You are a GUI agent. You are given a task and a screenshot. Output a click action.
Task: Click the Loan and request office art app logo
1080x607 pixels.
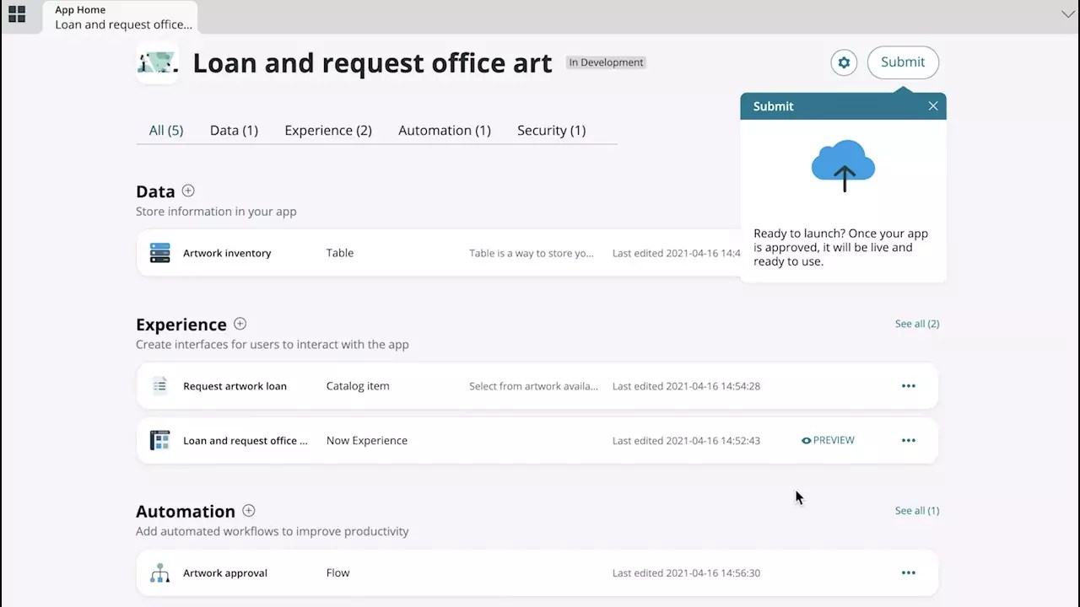pos(158,62)
